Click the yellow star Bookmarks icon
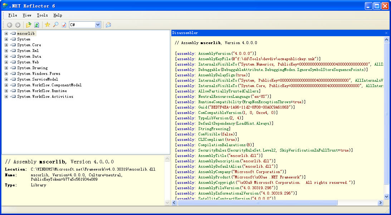391x215 pixels. coord(47,25)
